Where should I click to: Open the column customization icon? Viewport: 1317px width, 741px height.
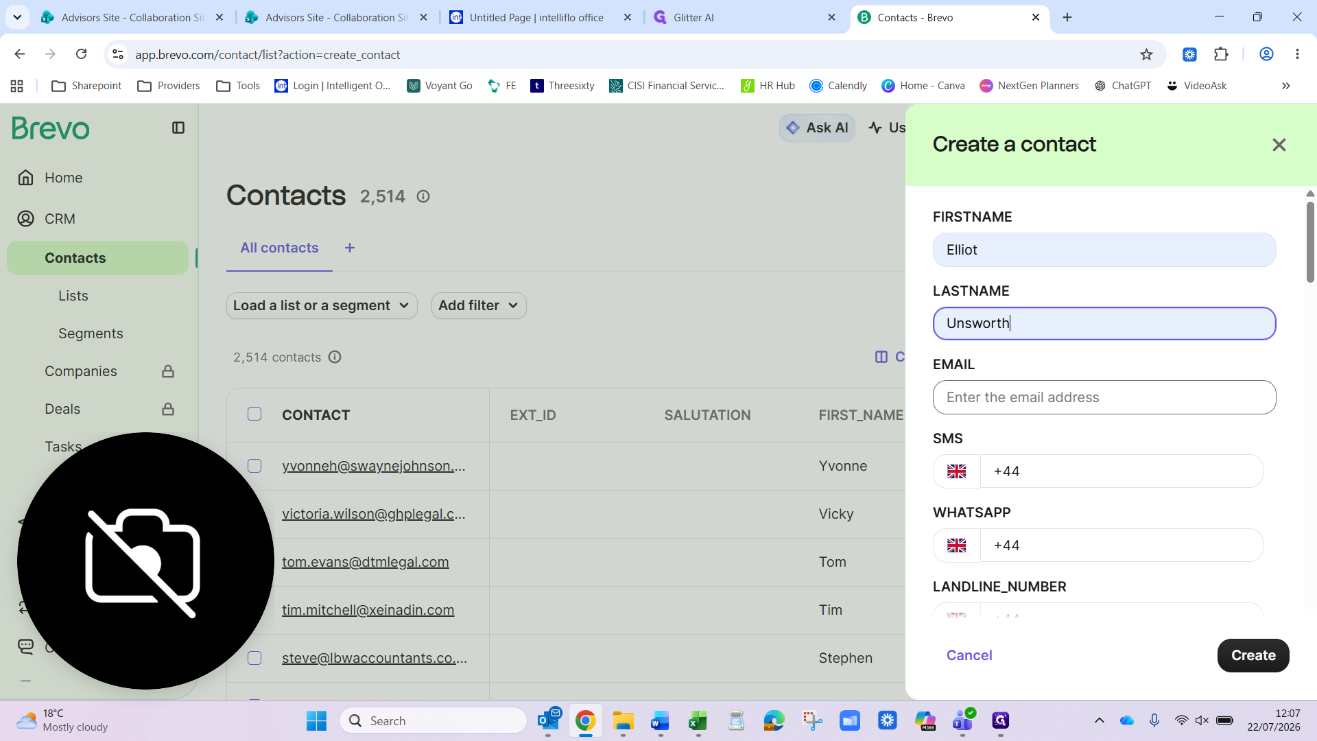[x=881, y=357]
